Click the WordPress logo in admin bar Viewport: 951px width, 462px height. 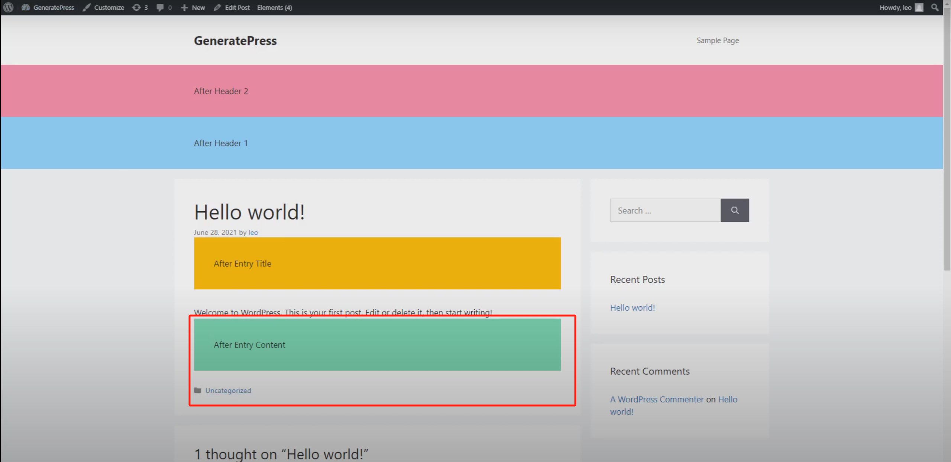[x=8, y=7]
